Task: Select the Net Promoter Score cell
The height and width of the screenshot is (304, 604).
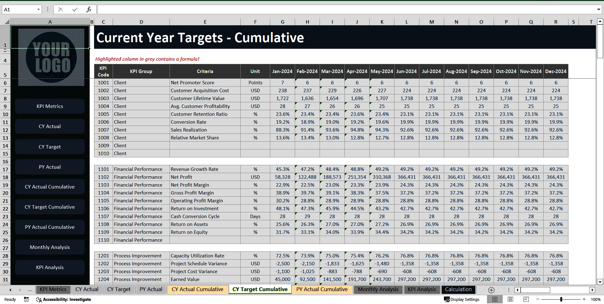Action: coord(205,83)
